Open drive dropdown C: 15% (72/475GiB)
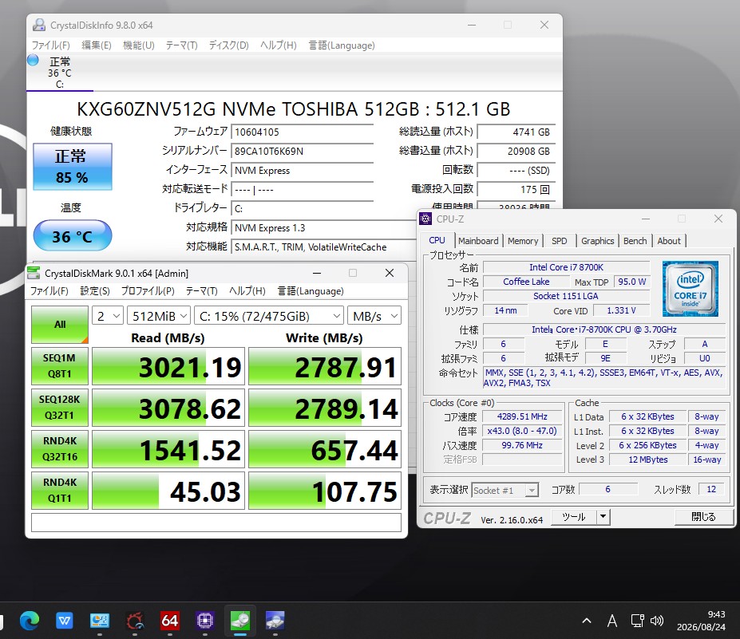The image size is (740, 639). [269, 315]
